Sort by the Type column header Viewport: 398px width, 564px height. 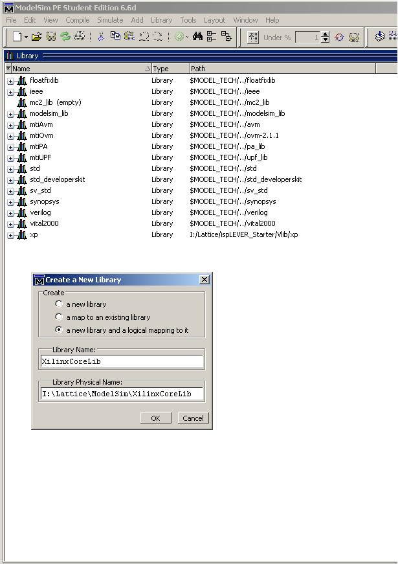(x=170, y=69)
